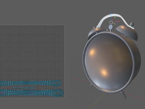Click the green Y-axis gizmo arrow
This screenshot has height=109, width=145.
tap(114, 24)
